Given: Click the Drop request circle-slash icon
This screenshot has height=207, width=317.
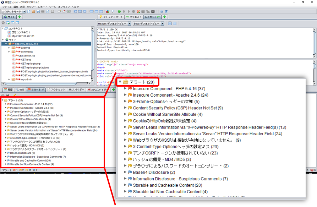Looking at the screenshot, I should (x=133, y=11).
